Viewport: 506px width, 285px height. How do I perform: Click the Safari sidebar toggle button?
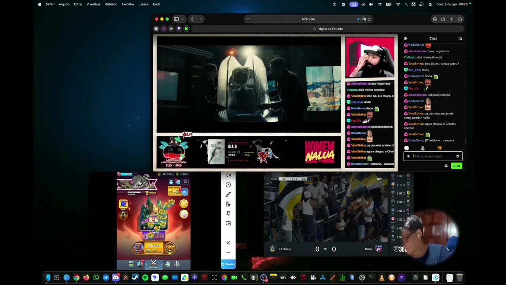pos(176,19)
